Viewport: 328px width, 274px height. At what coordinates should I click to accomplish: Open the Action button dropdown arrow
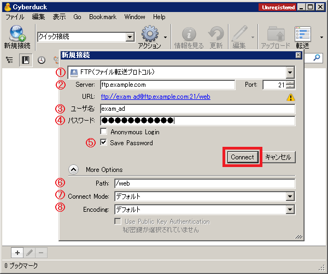point(165,37)
